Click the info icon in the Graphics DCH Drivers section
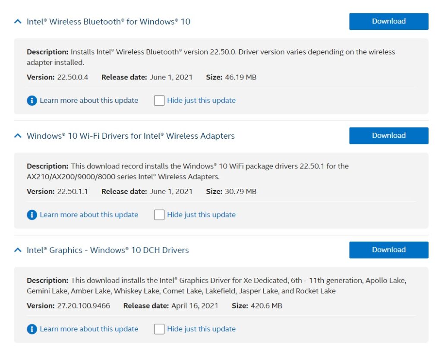442x347 pixels. [32, 329]
